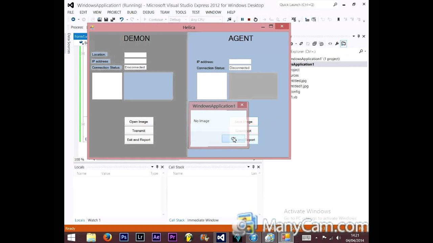This screenshot has width=433, height=243.
Task: Click DEMON Location input field
Action: click(135, 55)
